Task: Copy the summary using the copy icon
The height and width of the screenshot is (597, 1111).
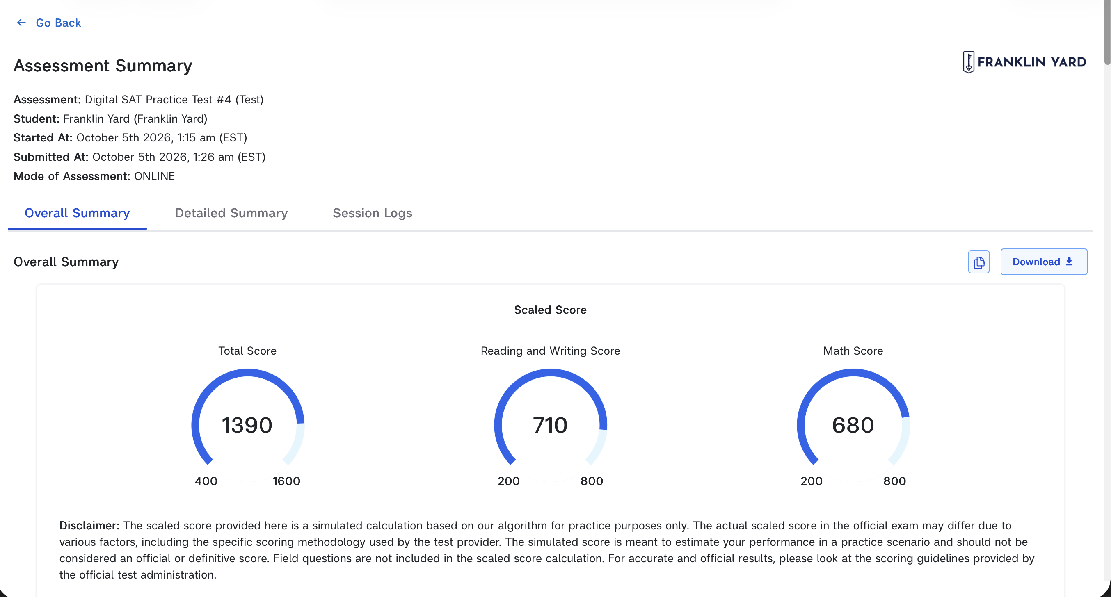Action: click(x=978, y=262)
